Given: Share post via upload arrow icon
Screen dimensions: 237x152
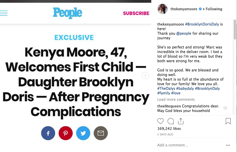Looking at the screenshot, I should point(181,121).
